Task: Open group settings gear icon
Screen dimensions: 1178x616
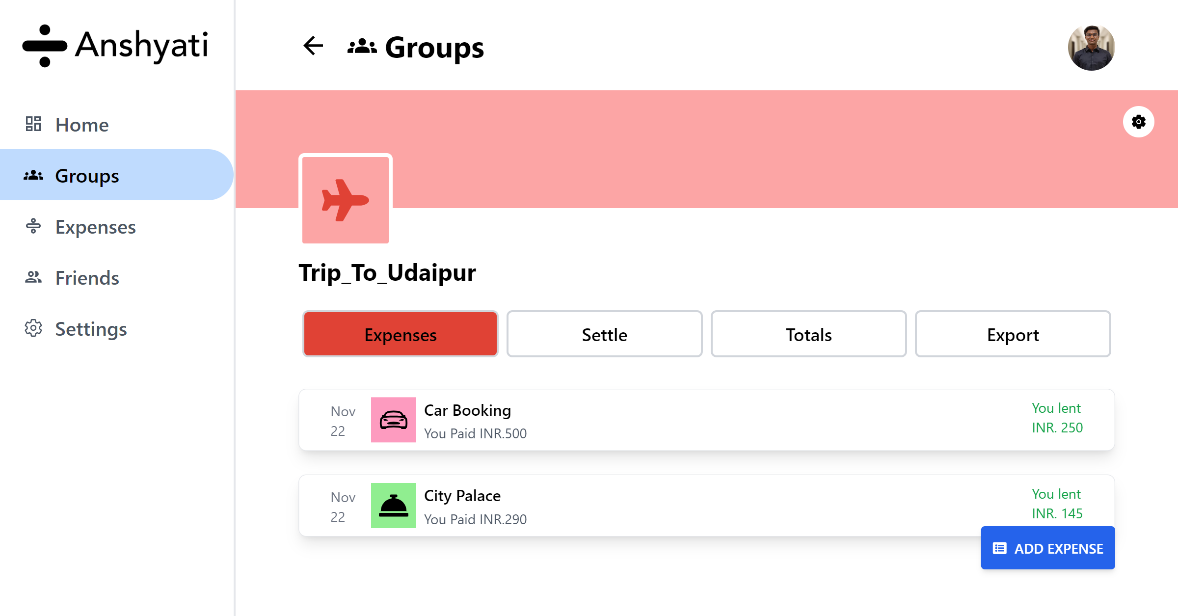Action: coord(1138,122)
